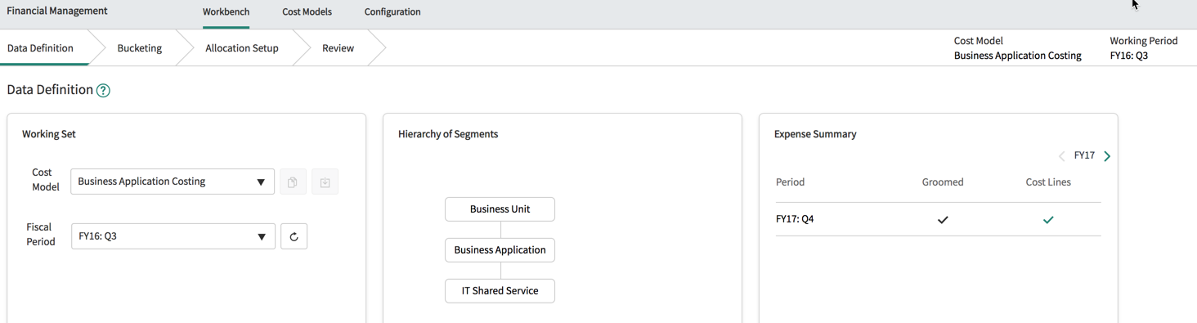Click the Working Set heading
The width and height of the screenshot is (1197, 323).
click(x=49, y=134)
